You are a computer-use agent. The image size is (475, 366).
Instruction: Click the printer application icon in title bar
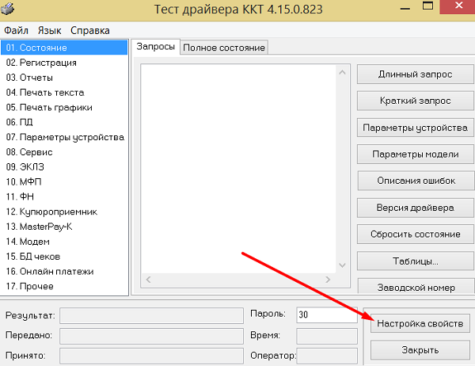7,9
